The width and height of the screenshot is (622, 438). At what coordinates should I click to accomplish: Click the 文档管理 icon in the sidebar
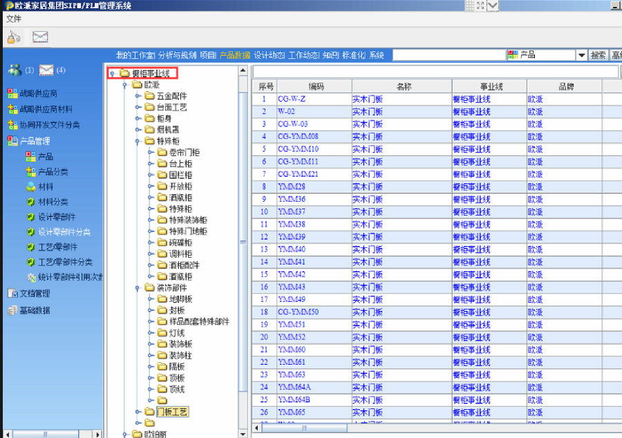click(12, 294)
